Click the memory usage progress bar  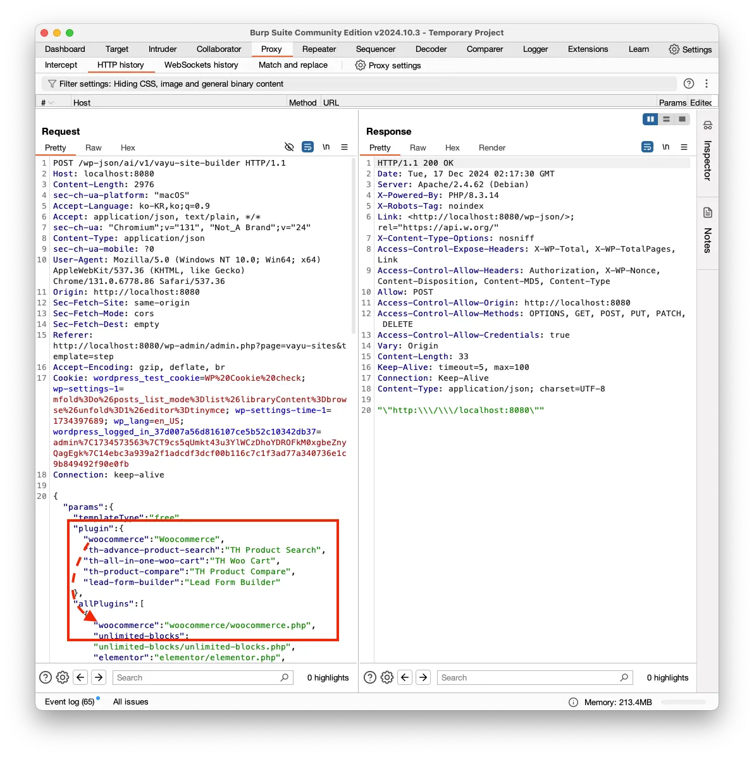coord(684,702)
